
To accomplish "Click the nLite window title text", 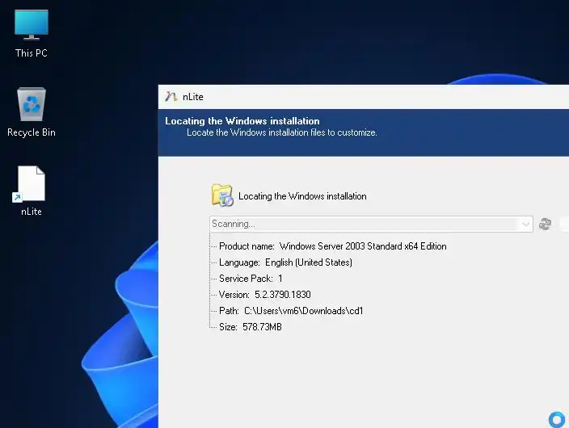I will [x=192, y=97].
